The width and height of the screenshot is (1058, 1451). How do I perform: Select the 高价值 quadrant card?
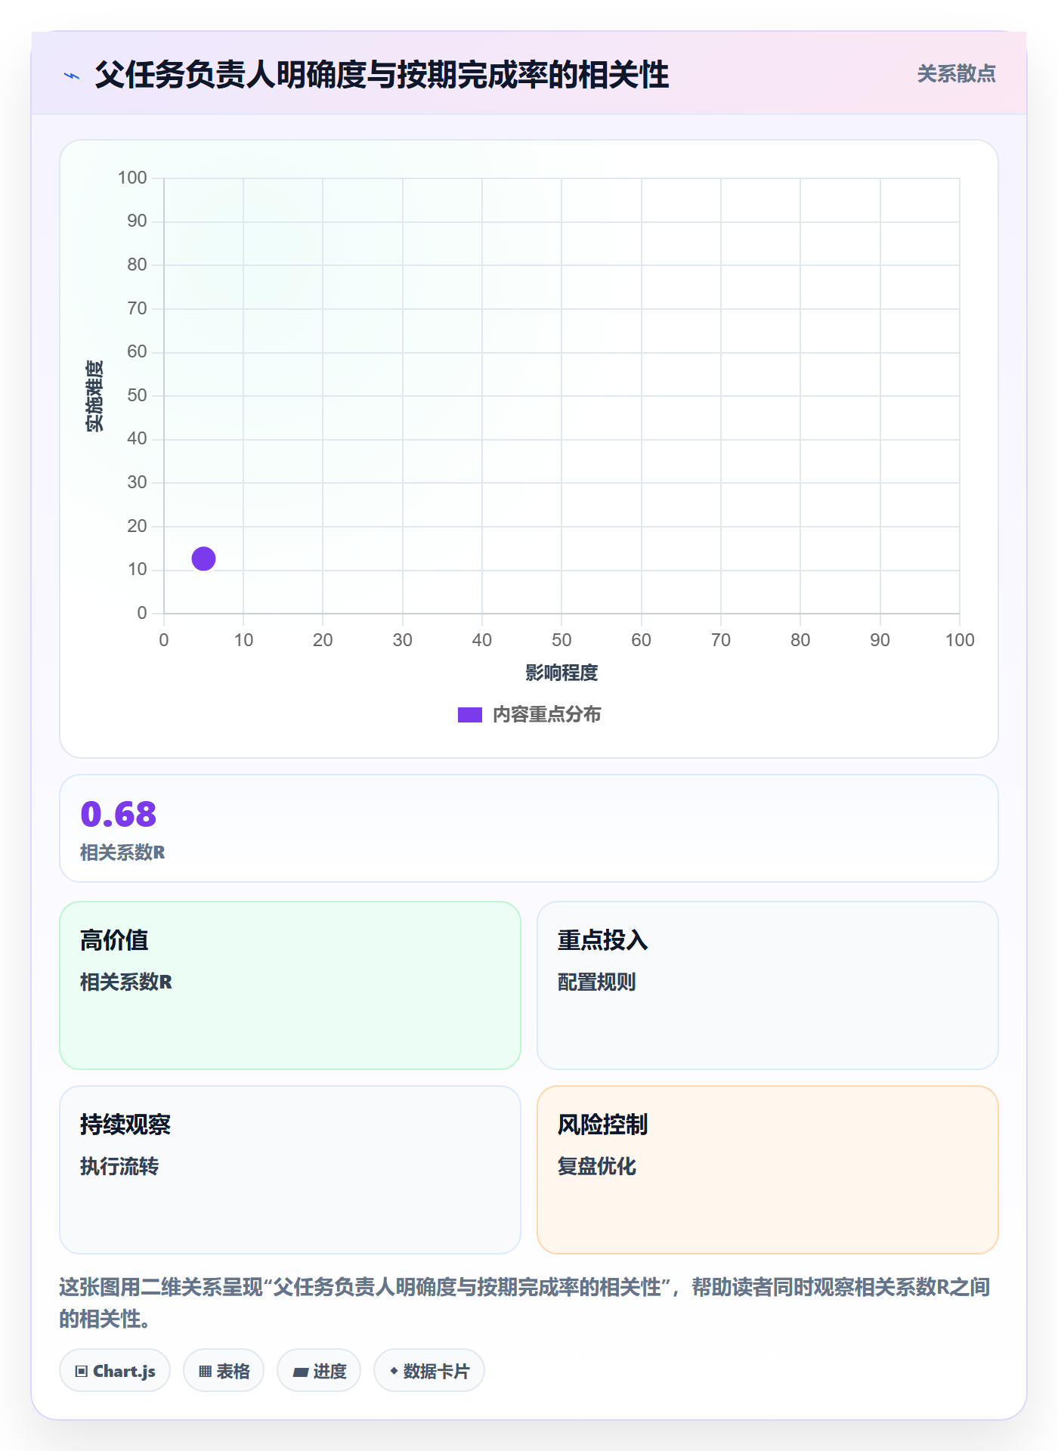290,985
